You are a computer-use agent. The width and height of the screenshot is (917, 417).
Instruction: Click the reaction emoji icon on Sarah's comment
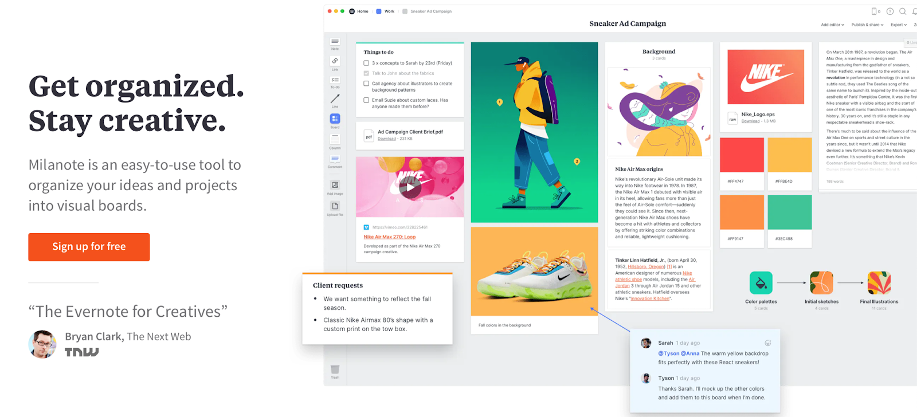coord(767,343)
